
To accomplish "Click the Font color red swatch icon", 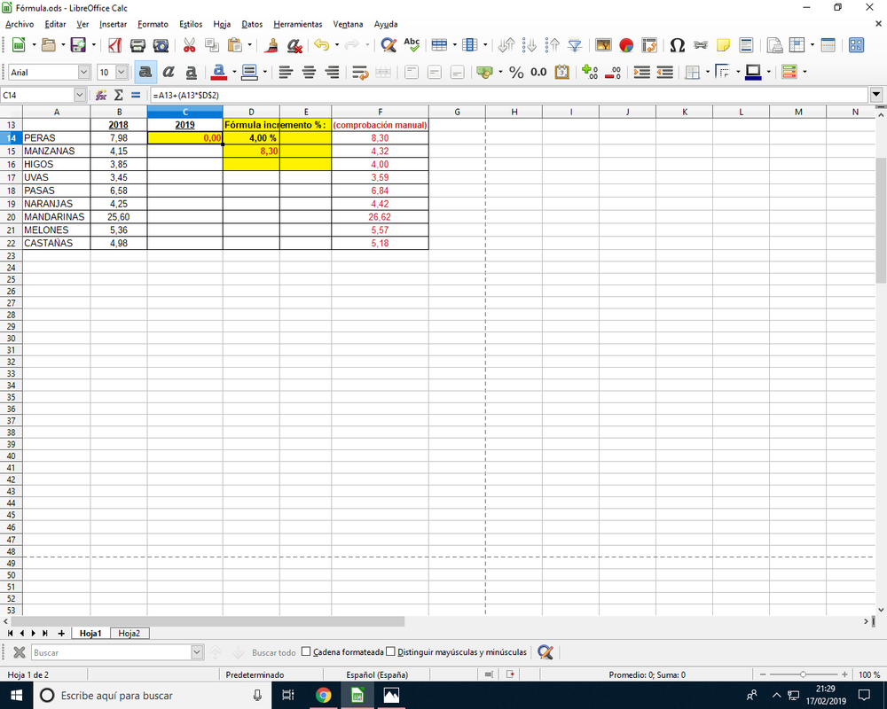I will coord(219,72).
